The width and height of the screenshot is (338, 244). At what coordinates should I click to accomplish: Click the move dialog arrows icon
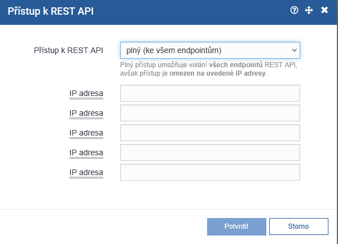point(309,10)
